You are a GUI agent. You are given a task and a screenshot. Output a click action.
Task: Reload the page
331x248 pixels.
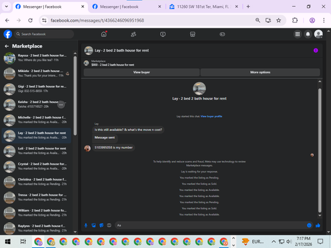pos(30,21)
